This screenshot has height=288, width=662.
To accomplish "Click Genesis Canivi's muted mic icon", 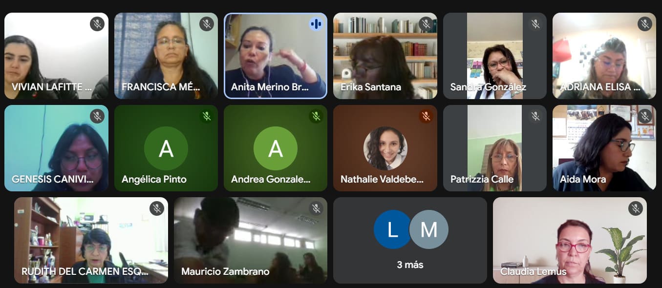I will point(97,116).
